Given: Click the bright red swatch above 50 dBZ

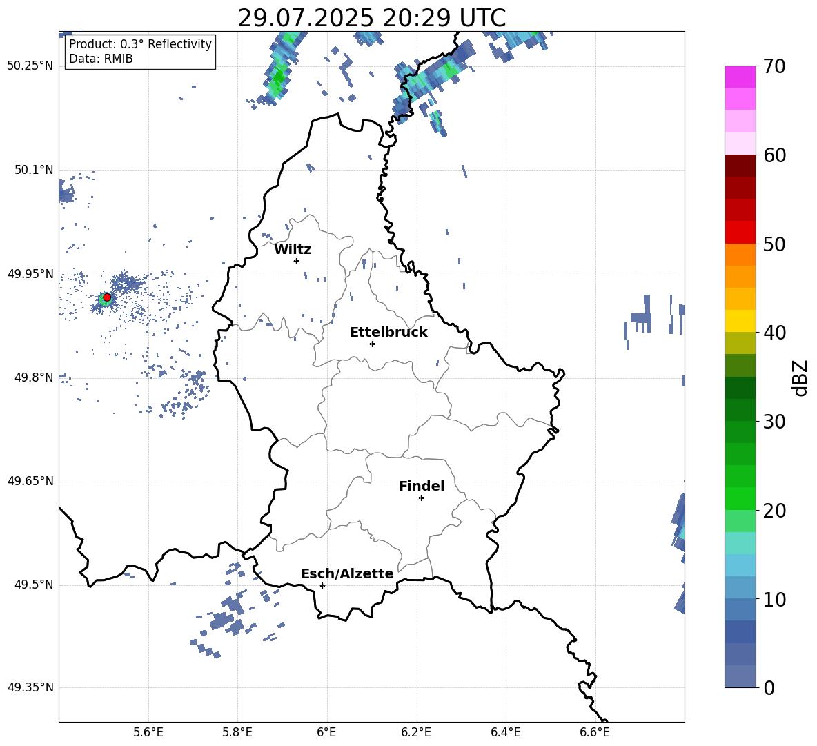Looking at the screenshot, I should pyautogui.click(x=740, y=232).
